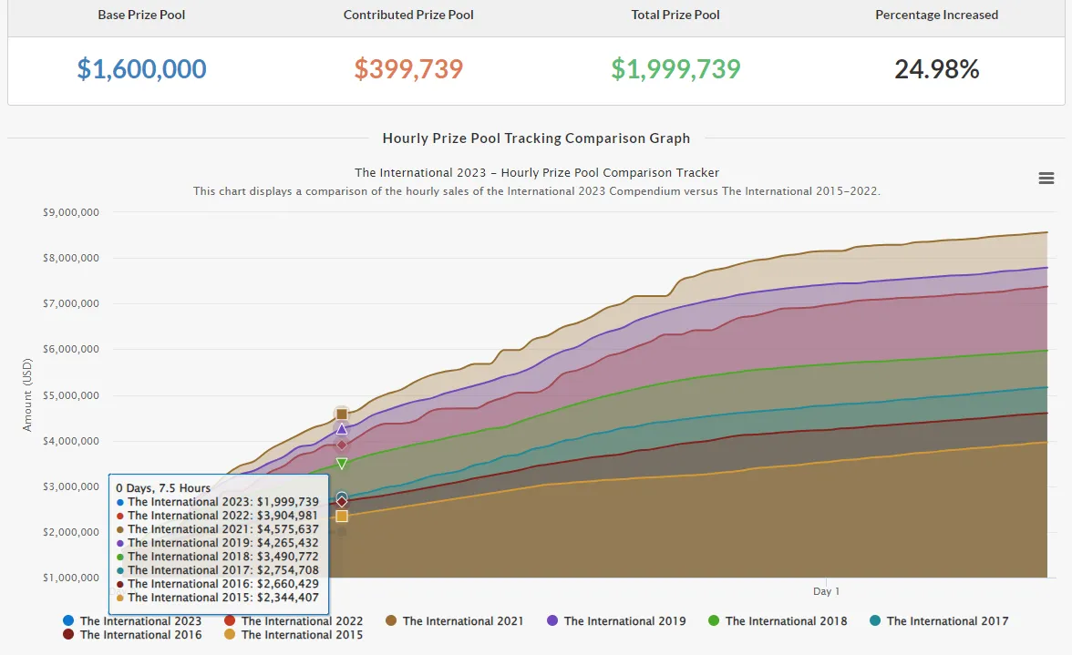Click the Base Prize Pool header
Image resolution: width=1072 pixels, height=655 pixels.
coord(141,15)
